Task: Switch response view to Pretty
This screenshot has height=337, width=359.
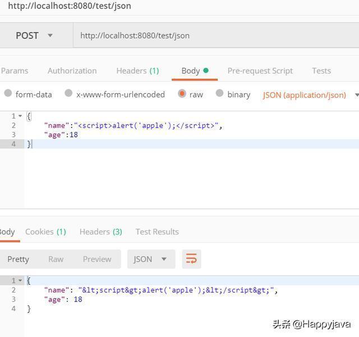Action: 18,259
